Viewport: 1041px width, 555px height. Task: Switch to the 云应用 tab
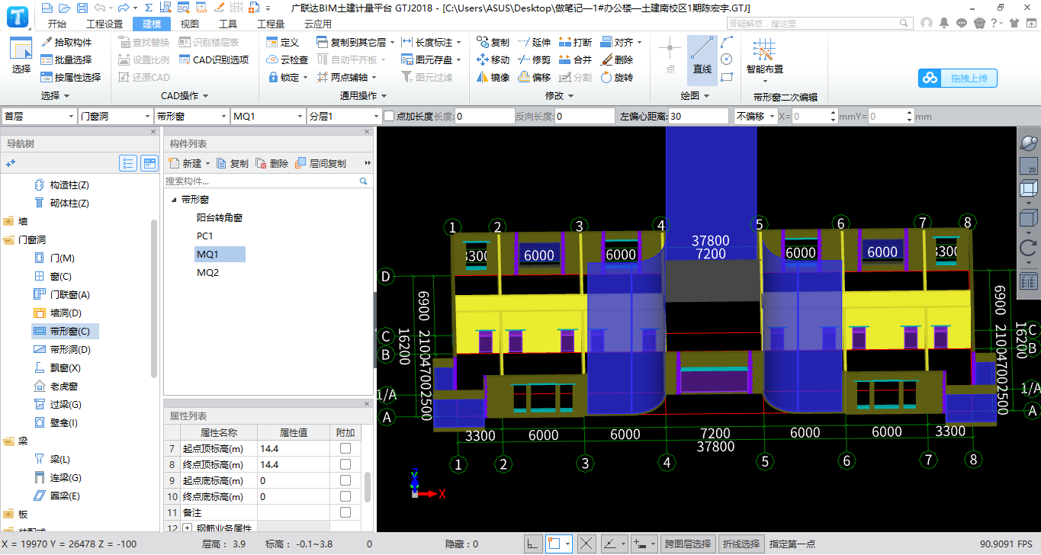318,24
